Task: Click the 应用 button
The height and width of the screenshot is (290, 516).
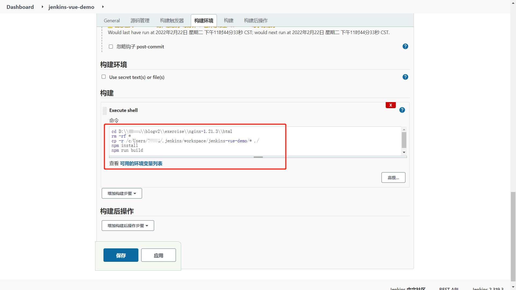Action: point(159,255)
